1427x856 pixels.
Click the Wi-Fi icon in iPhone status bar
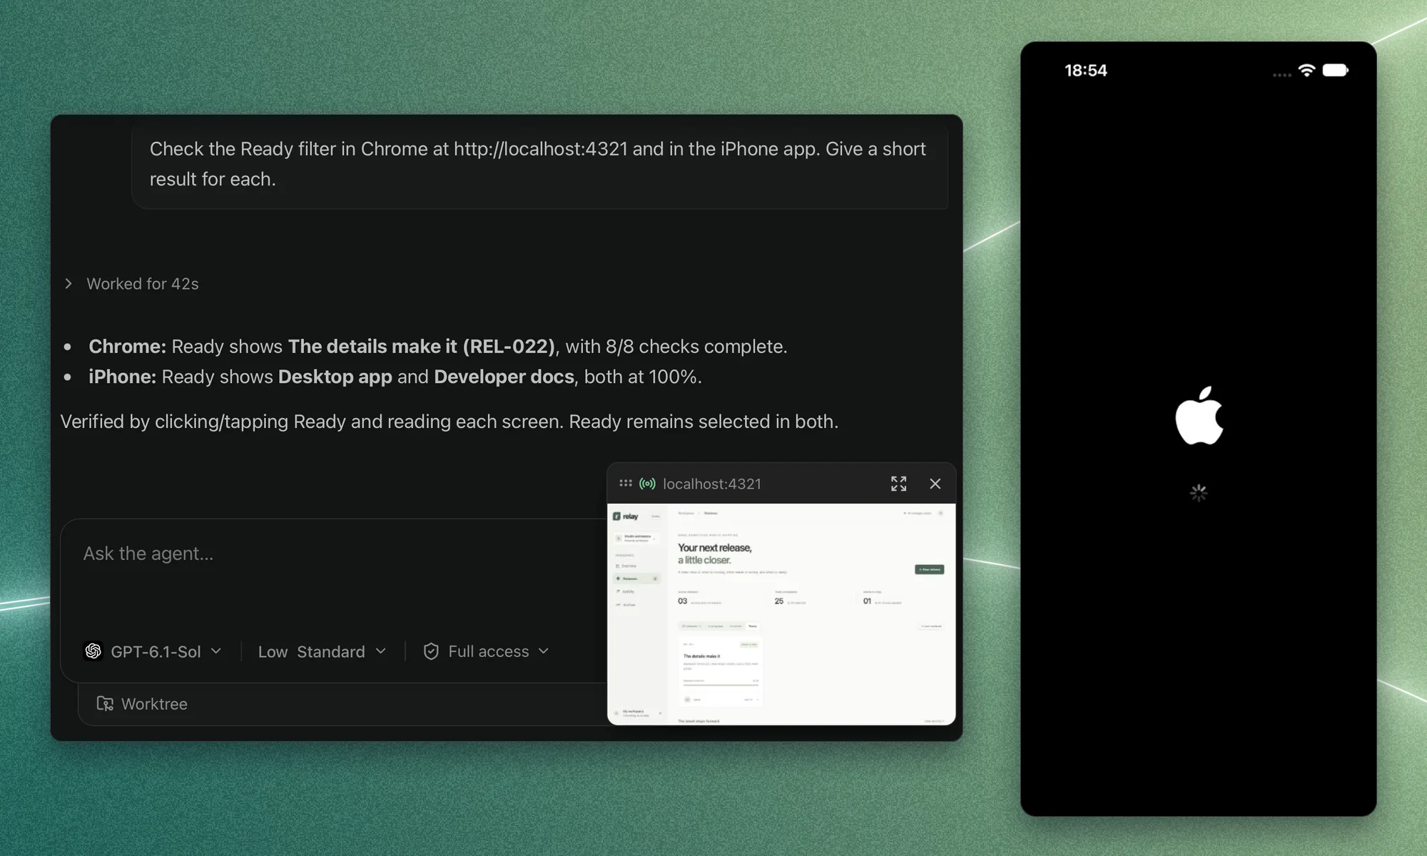1306,70
